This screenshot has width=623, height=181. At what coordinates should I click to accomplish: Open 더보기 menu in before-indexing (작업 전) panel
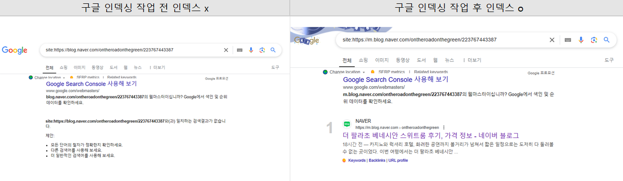pyautogui.click(x=157, y=68)
